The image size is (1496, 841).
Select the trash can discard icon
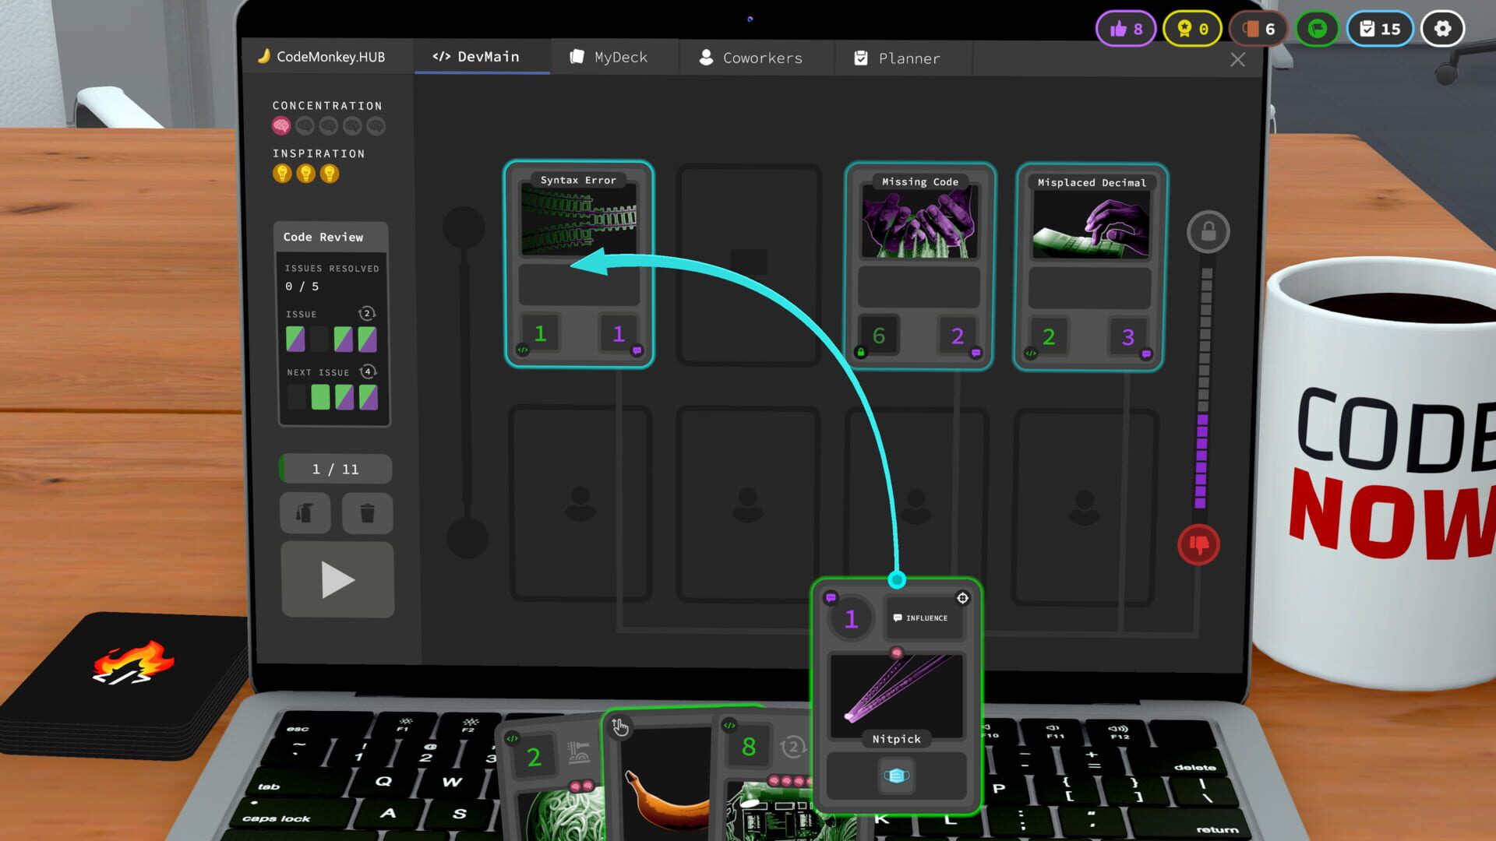click(x=367, y=513)
